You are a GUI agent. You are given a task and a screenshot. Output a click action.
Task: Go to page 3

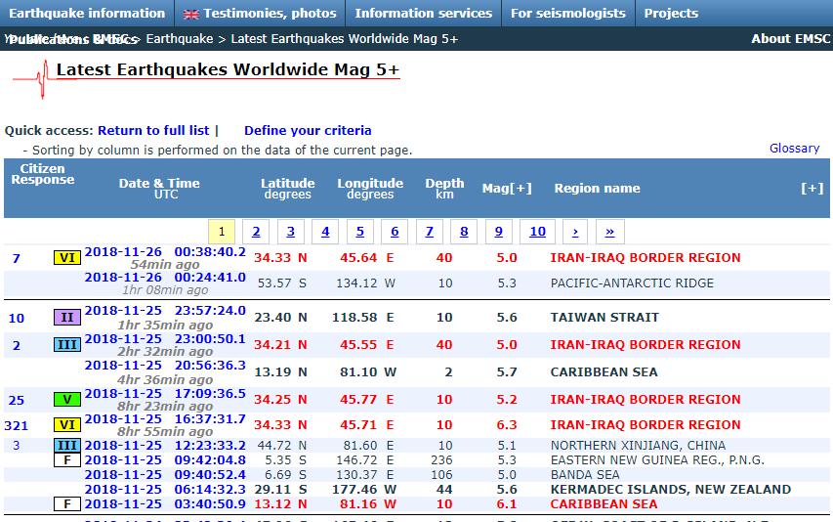(291, 232)
